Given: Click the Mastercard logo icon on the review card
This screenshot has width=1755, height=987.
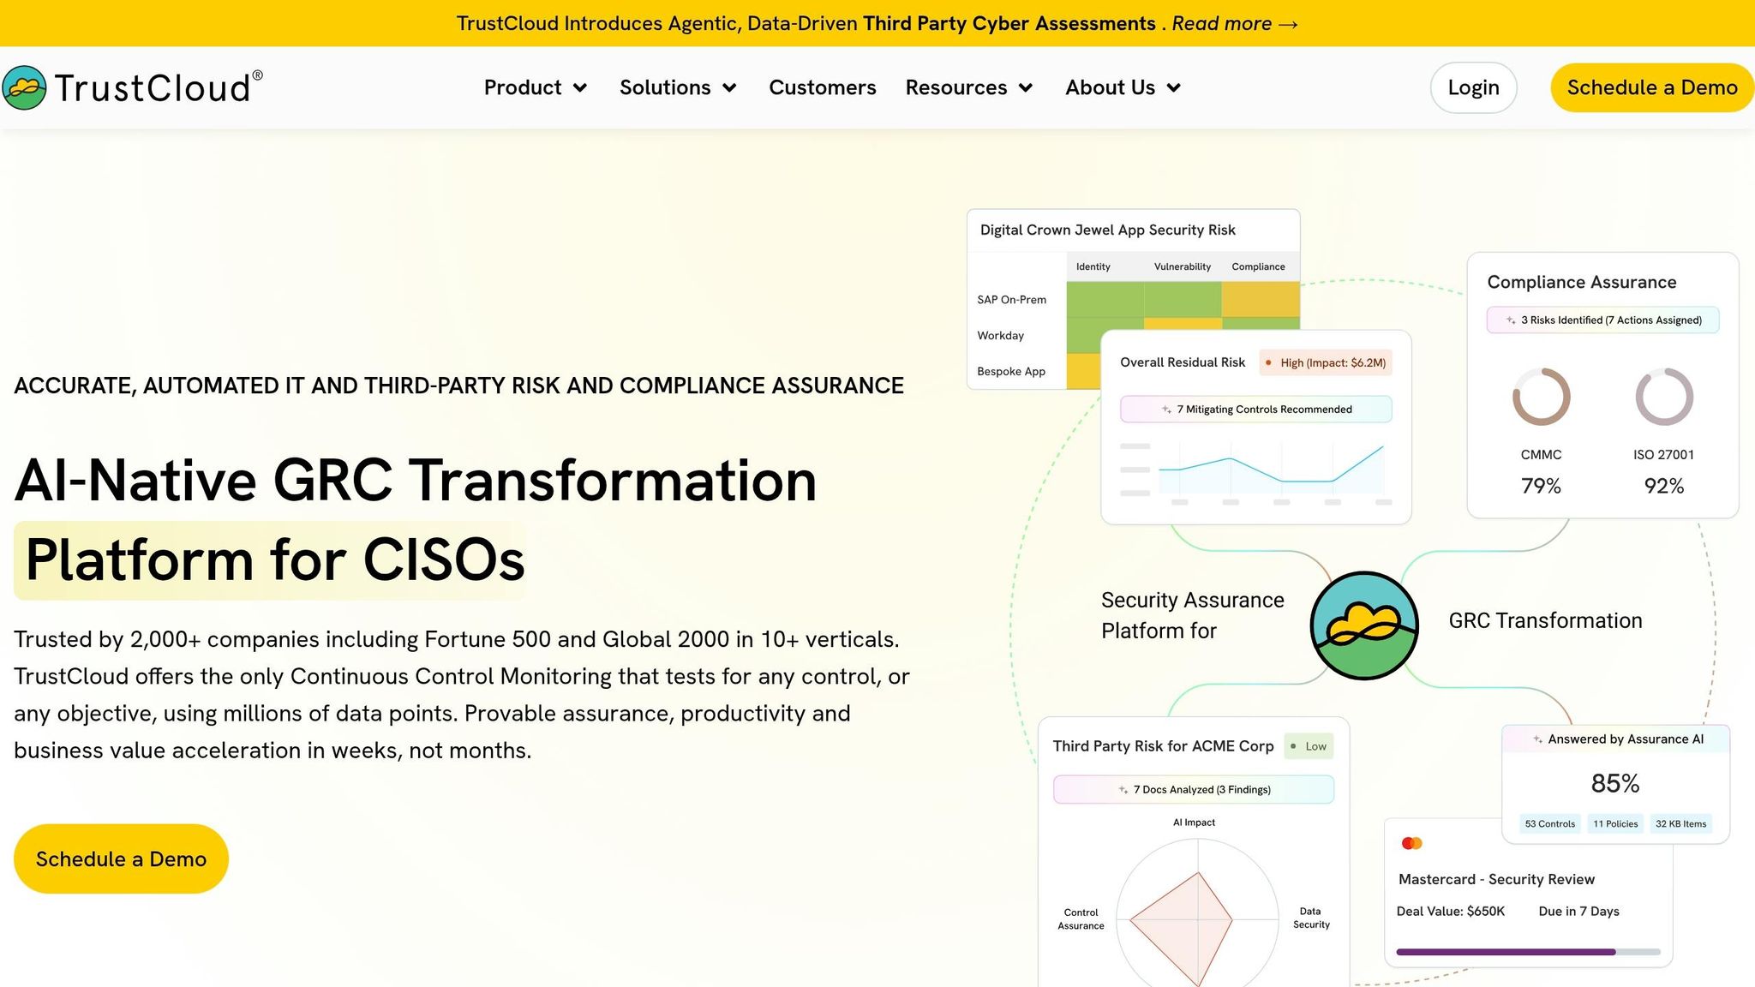Looking at the screenshot, I should coord(1411,843).
